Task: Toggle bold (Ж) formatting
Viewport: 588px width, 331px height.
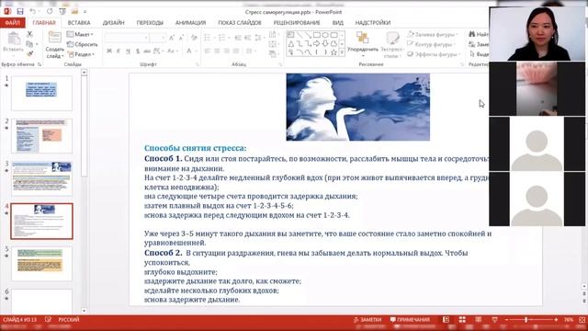Action: [x=109, y=51]
